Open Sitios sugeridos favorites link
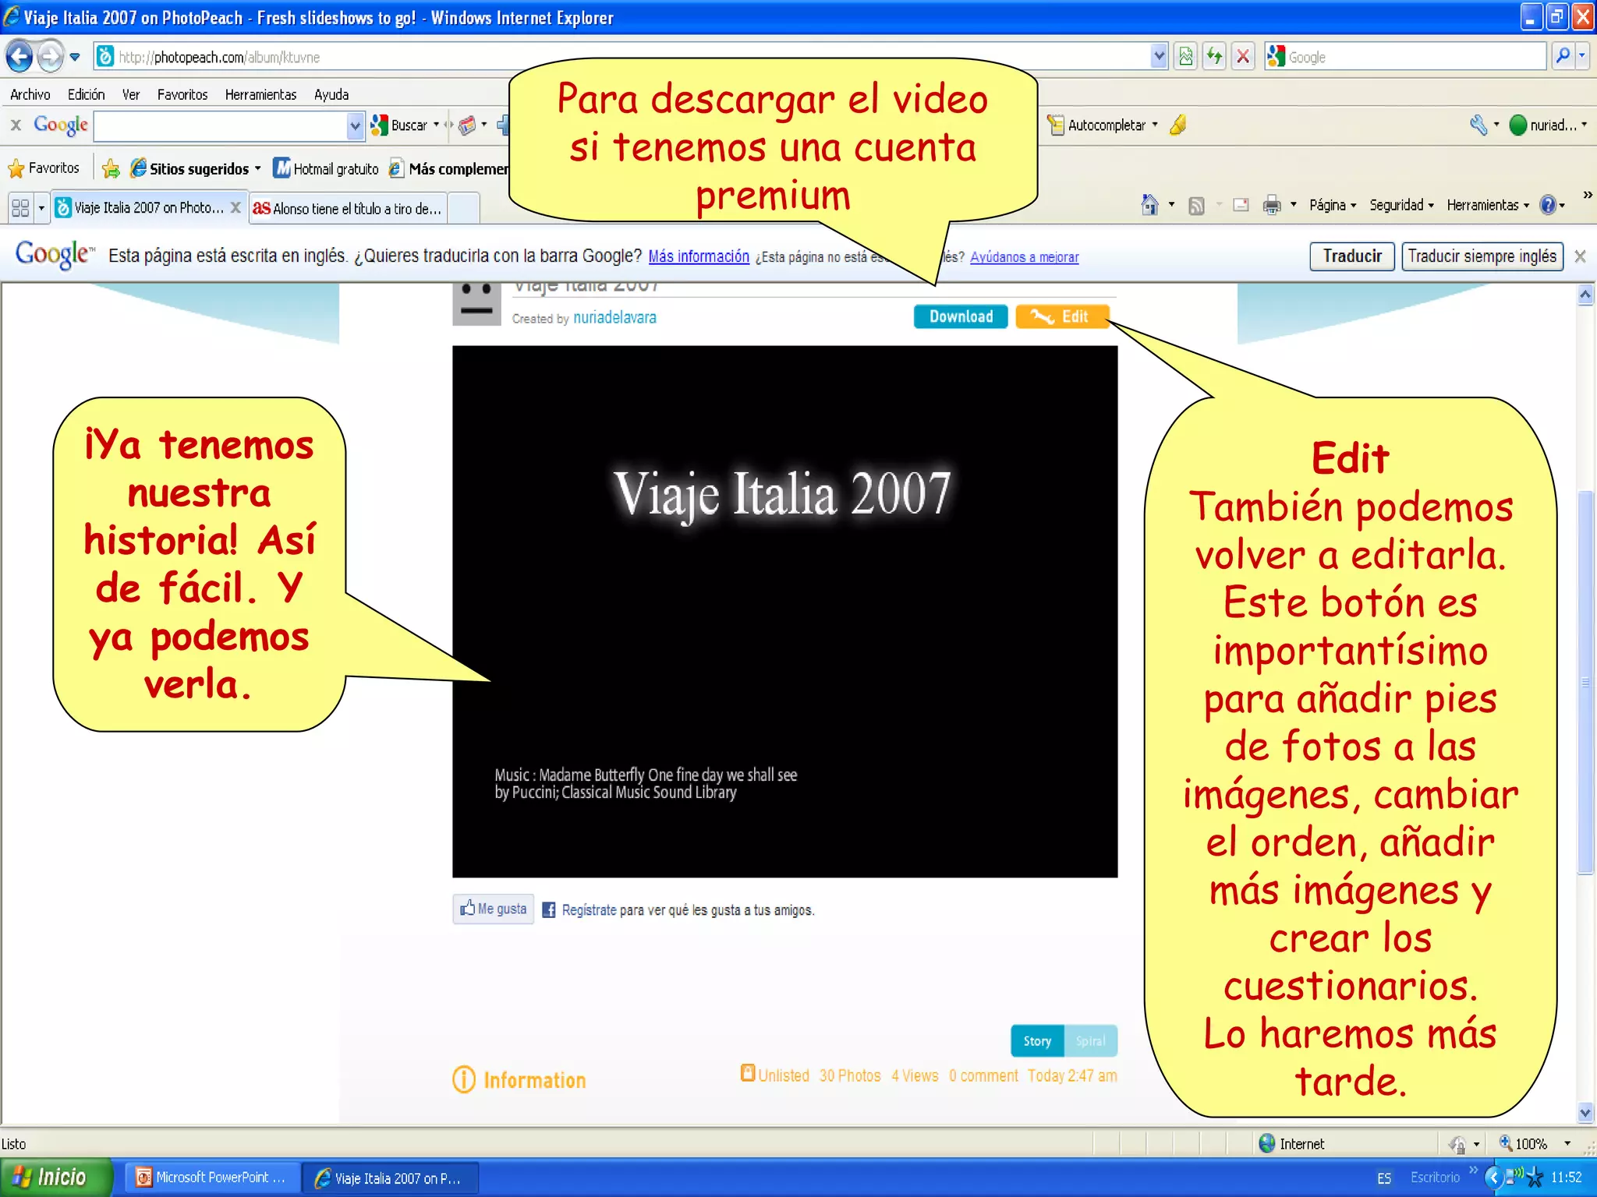Viewport: 1597px width, 1197px height. pos(196,168)
